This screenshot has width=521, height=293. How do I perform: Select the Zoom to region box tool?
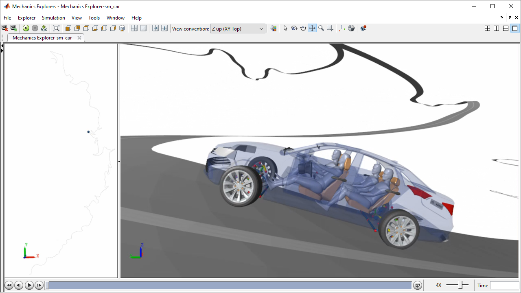tap(330, 28)
